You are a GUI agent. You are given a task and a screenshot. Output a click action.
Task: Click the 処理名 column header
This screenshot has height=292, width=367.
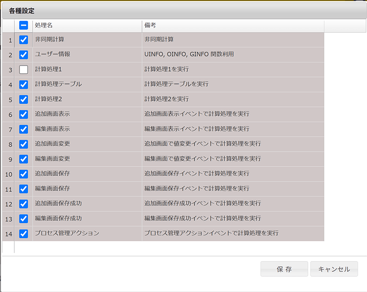click(x=87, y=26)
